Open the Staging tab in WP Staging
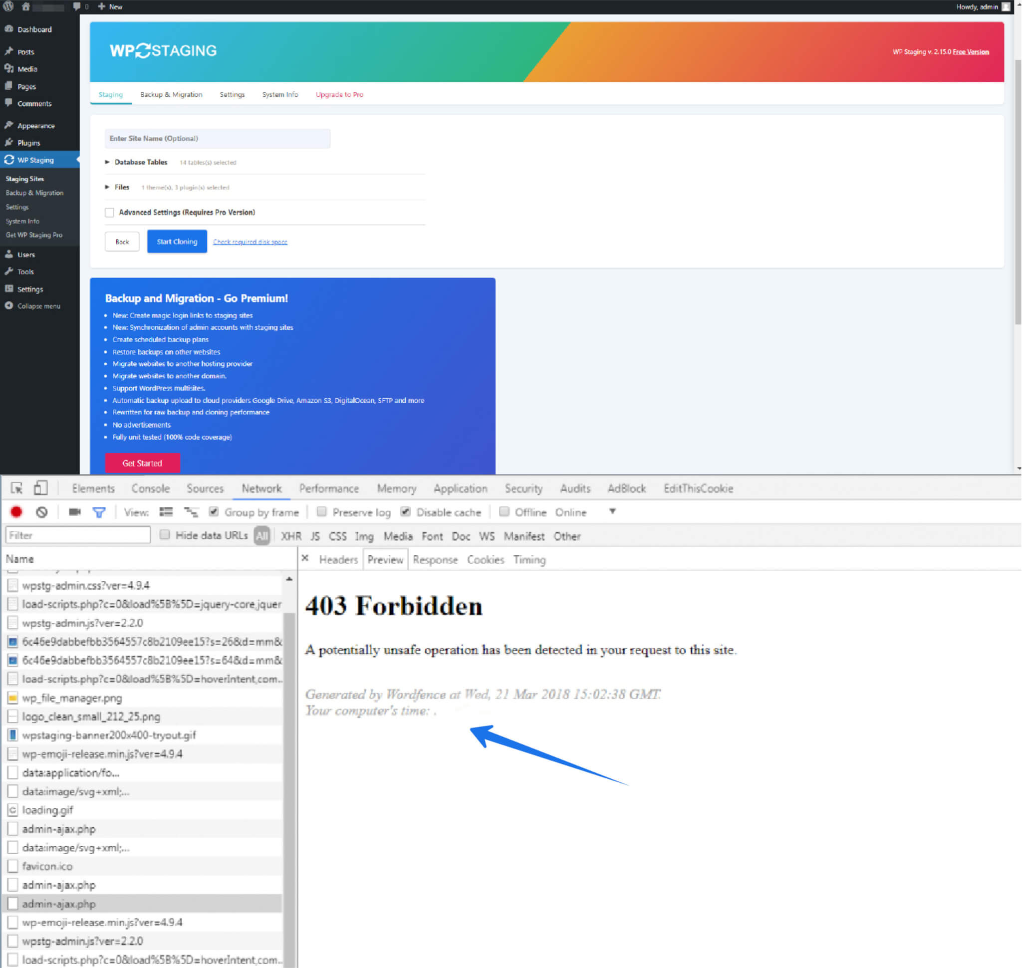Screen dimensions: 1022x968 click(x=111, y=95)
